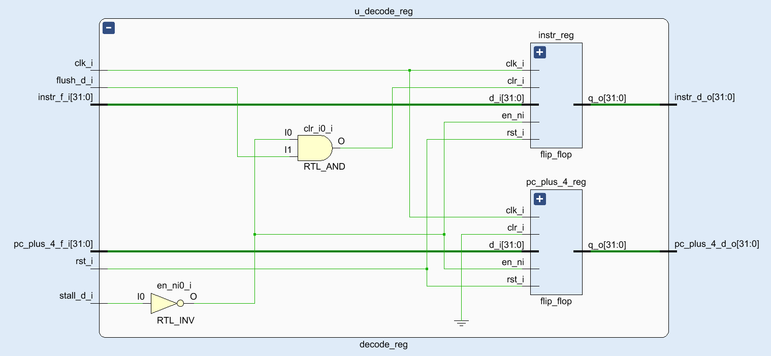This screenshot has width=771, height=356.
Task: Click the decode_reg module label below
Action: point(383,345)
